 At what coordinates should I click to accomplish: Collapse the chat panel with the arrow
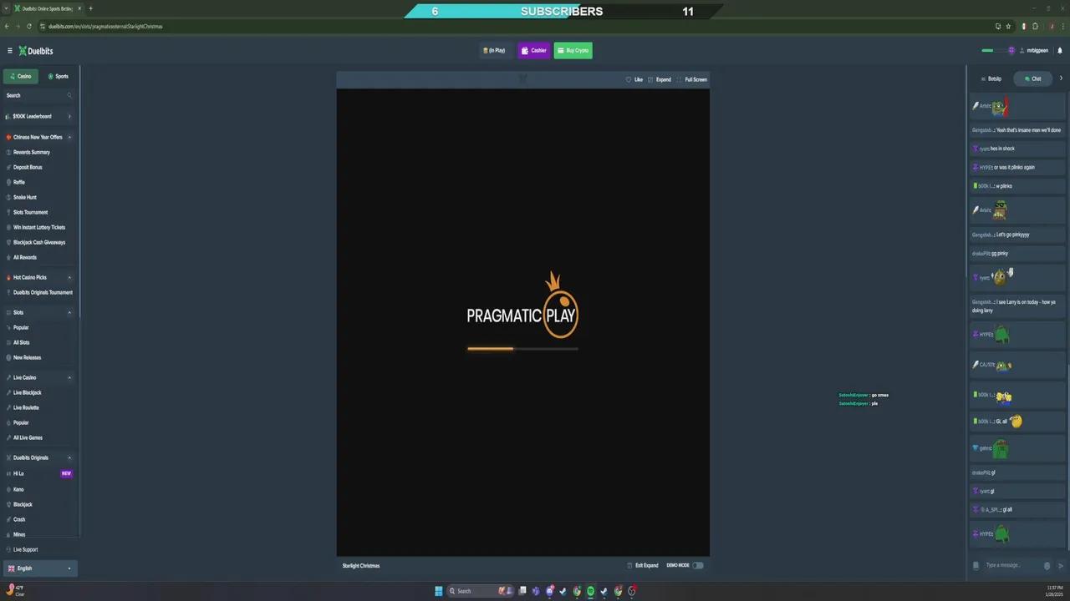coord(1061,78)
